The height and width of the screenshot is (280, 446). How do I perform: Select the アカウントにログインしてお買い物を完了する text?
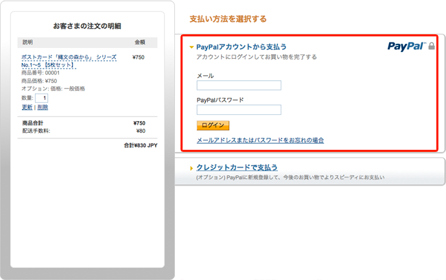[x=257, y=57]
